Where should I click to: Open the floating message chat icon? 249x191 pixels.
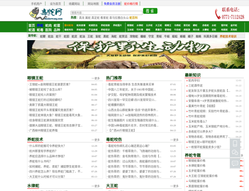[234, 163]
